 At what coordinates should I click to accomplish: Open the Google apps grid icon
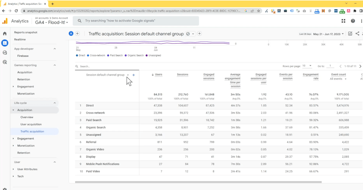(x=343, y=21)
